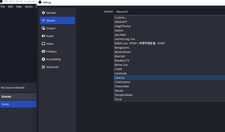Select Aparat streaming service
This screenshot has width=225, height=132.
click(170, 30)
